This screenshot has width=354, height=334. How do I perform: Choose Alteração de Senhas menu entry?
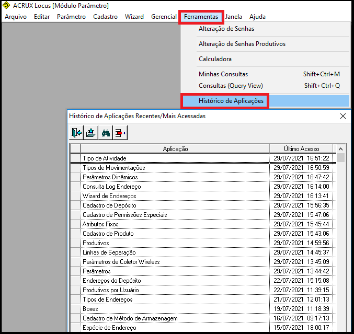(266, 29)
